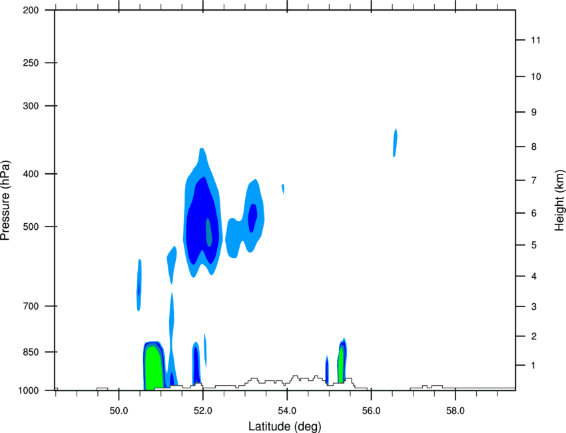The width and height of the screenshot is (566, 433).
Task: Click the 500 pressure tick label
Action: pyautogui.click(x=31, y=226)
